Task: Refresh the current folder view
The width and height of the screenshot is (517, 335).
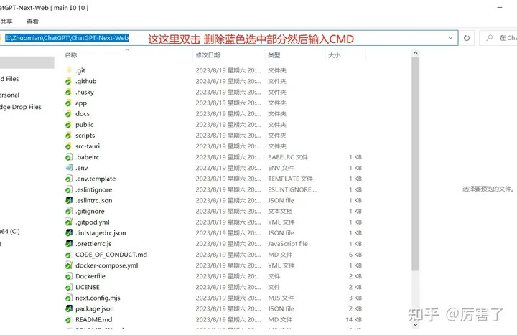Action: point(467,38)
